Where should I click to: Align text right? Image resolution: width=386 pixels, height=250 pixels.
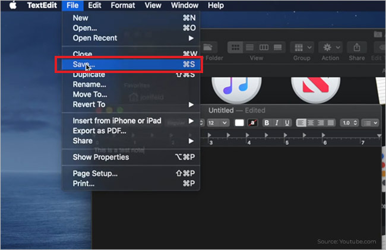(x=321, y=123)
